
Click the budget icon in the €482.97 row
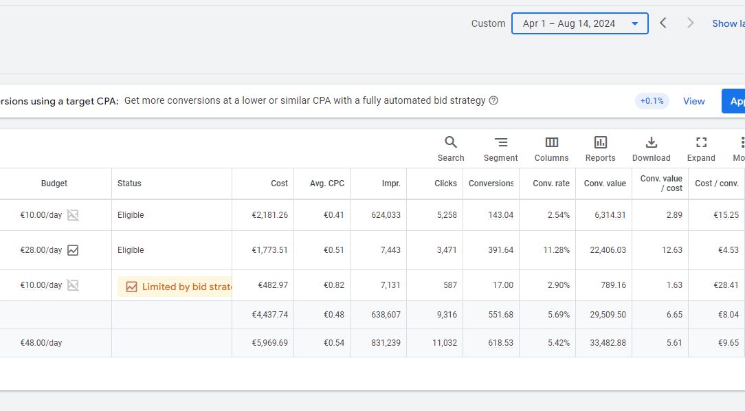[x=73, y=285]
